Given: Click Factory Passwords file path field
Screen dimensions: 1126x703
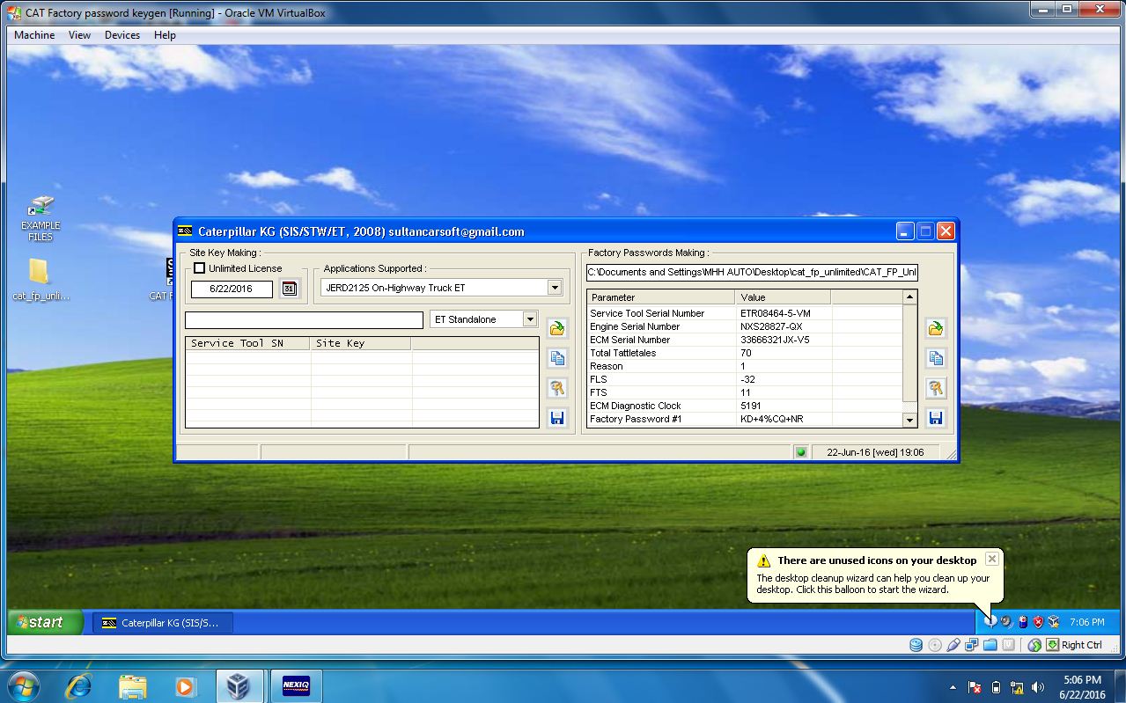Looking at the screenshot, I should point(753,272).
